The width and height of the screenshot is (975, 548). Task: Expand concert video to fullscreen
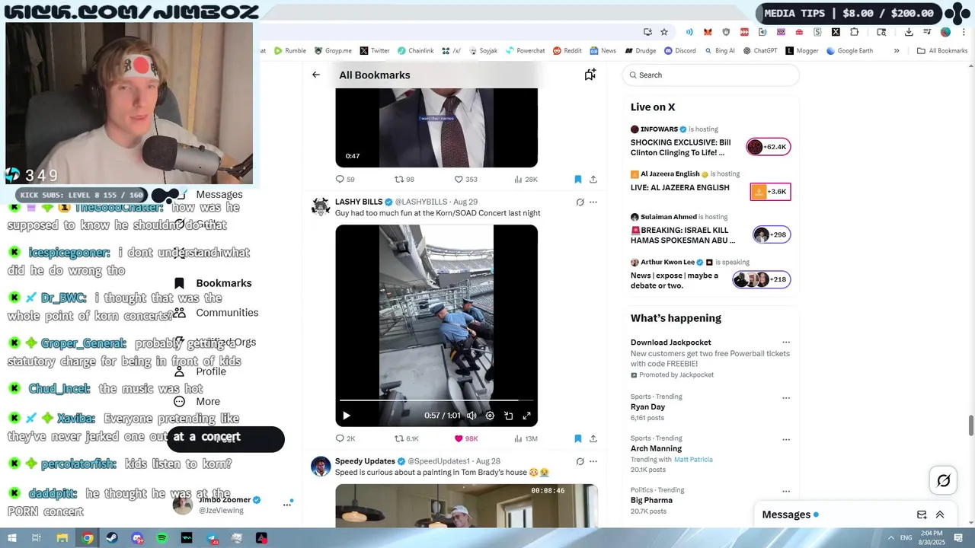526,416
